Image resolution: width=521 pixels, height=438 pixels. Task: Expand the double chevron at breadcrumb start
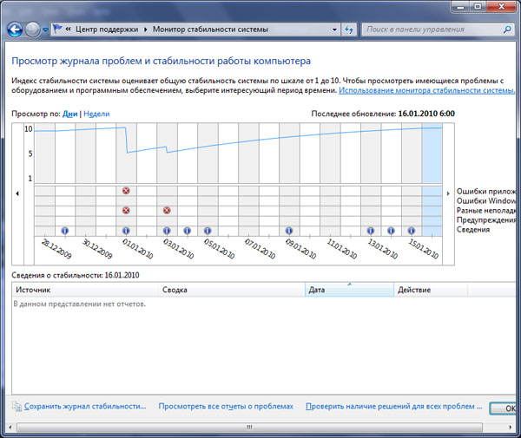click(68, 29)
